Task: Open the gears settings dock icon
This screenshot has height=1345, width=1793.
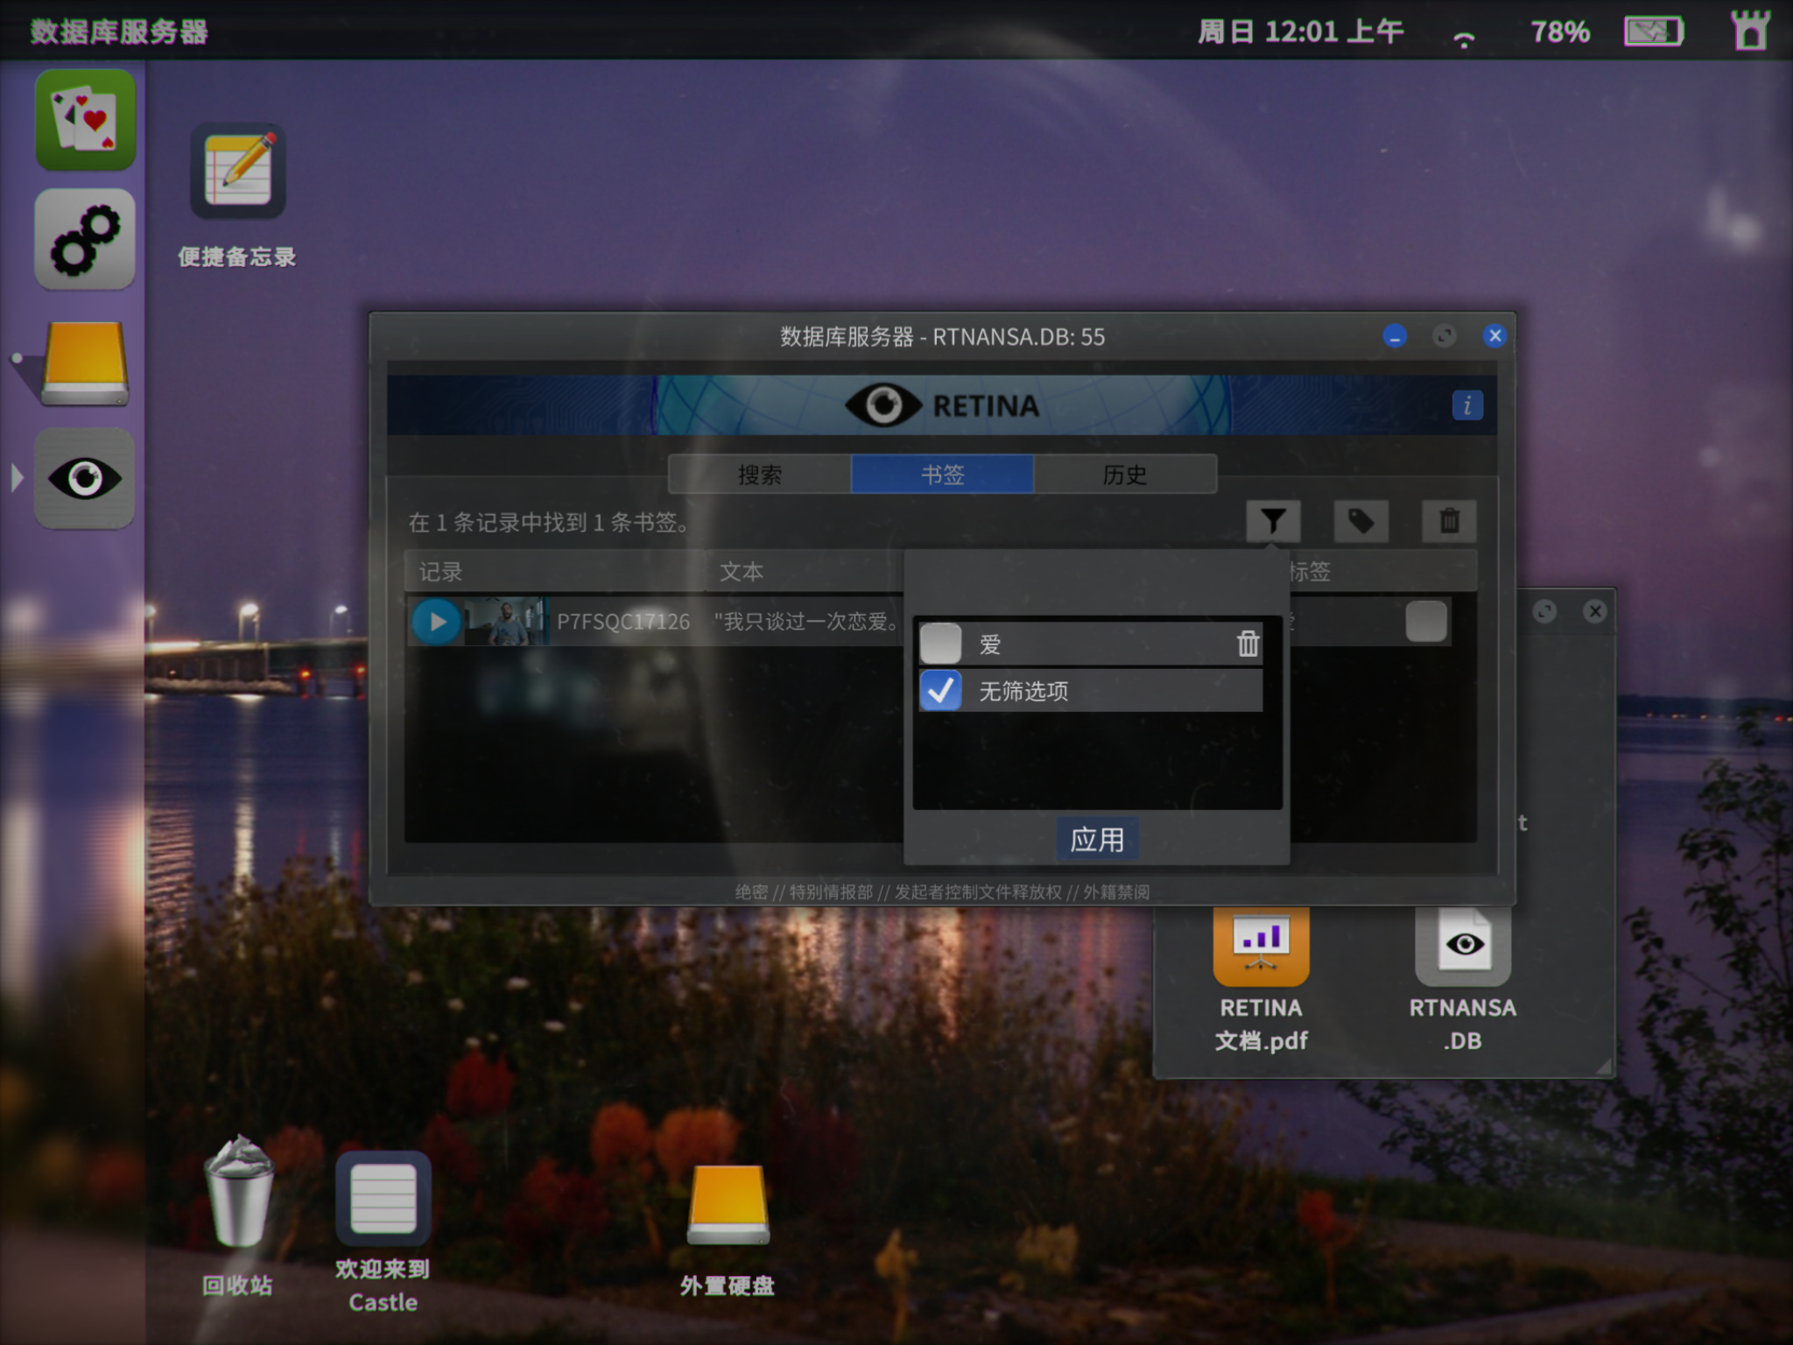Action: pyautogui.click(x=85, y=239)
